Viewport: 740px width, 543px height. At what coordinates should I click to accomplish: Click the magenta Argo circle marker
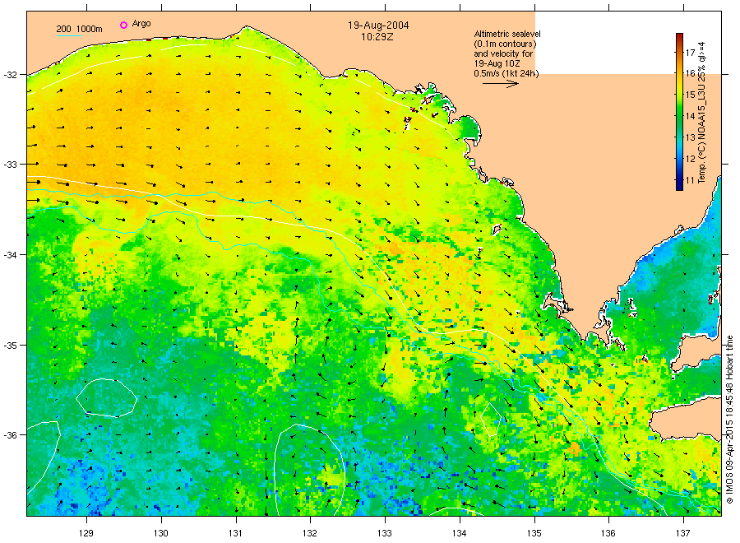click(123, 25)
